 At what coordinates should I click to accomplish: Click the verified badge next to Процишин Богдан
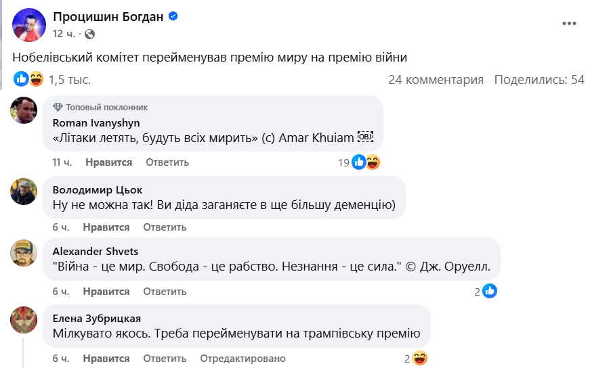tap(173, 17)
